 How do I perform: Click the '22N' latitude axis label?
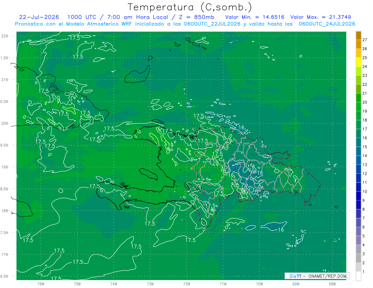(5, 36)
